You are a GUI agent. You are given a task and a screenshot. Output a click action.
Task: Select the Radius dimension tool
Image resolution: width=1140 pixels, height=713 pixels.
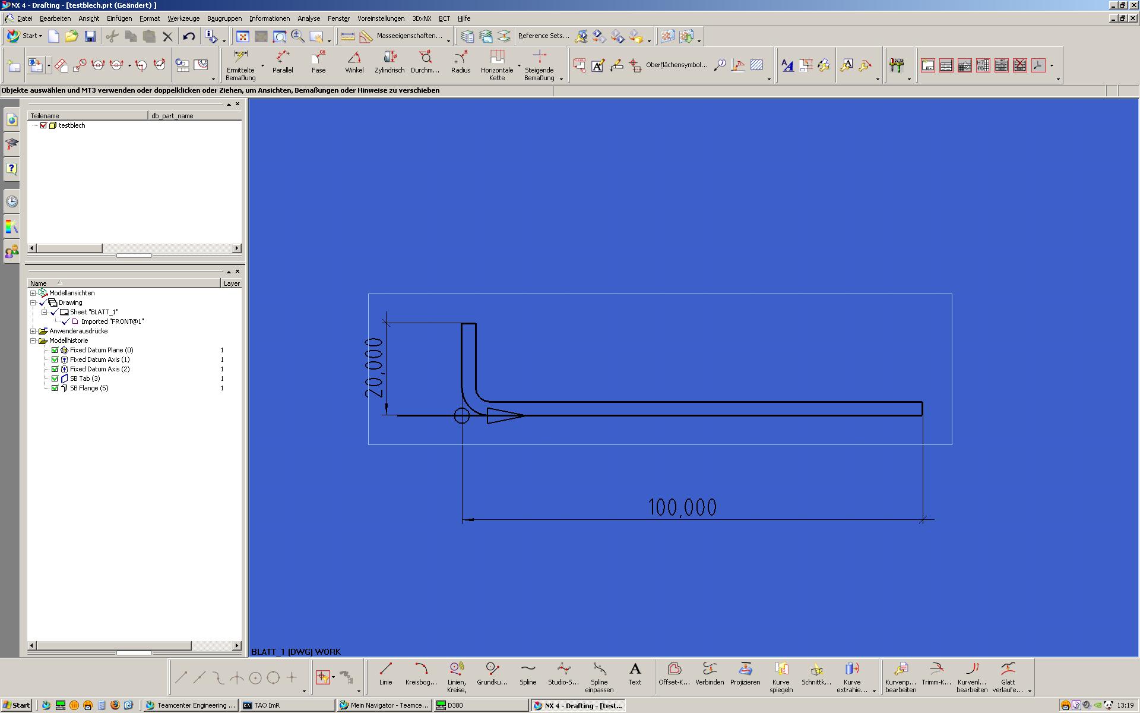point(461,62)
